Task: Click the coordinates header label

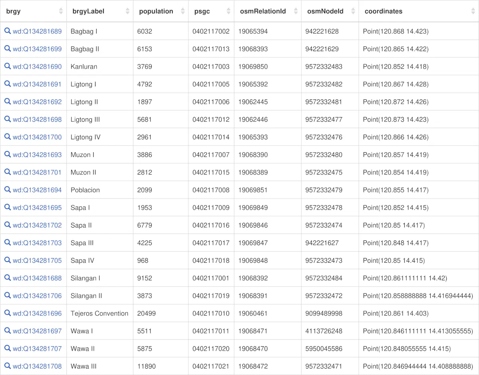Action: (x=383, y=11)
